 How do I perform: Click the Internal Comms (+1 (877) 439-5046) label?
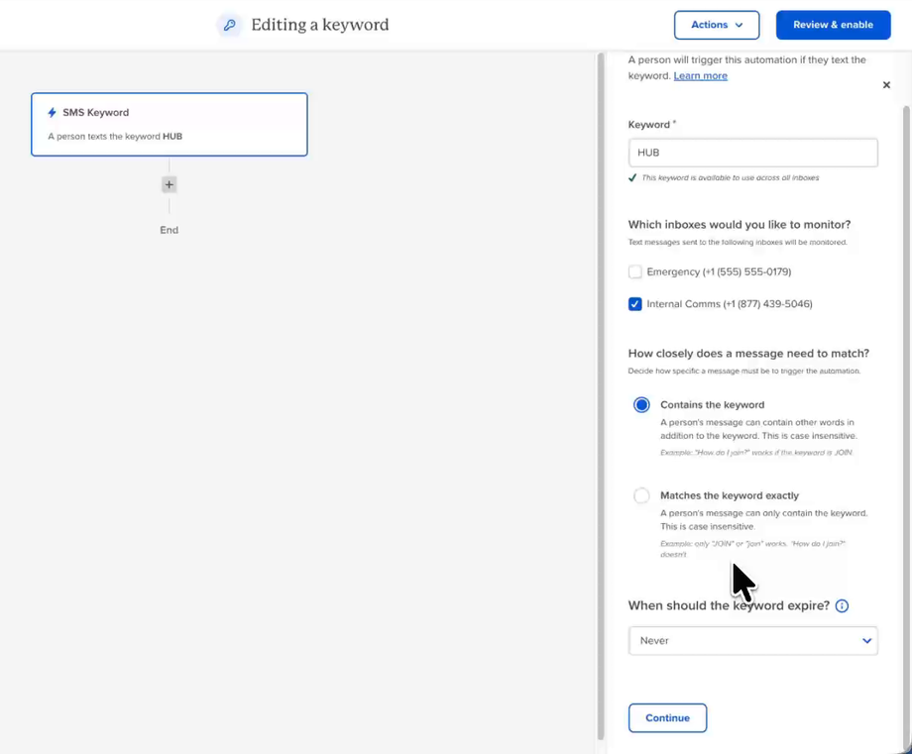click(730, 304)
